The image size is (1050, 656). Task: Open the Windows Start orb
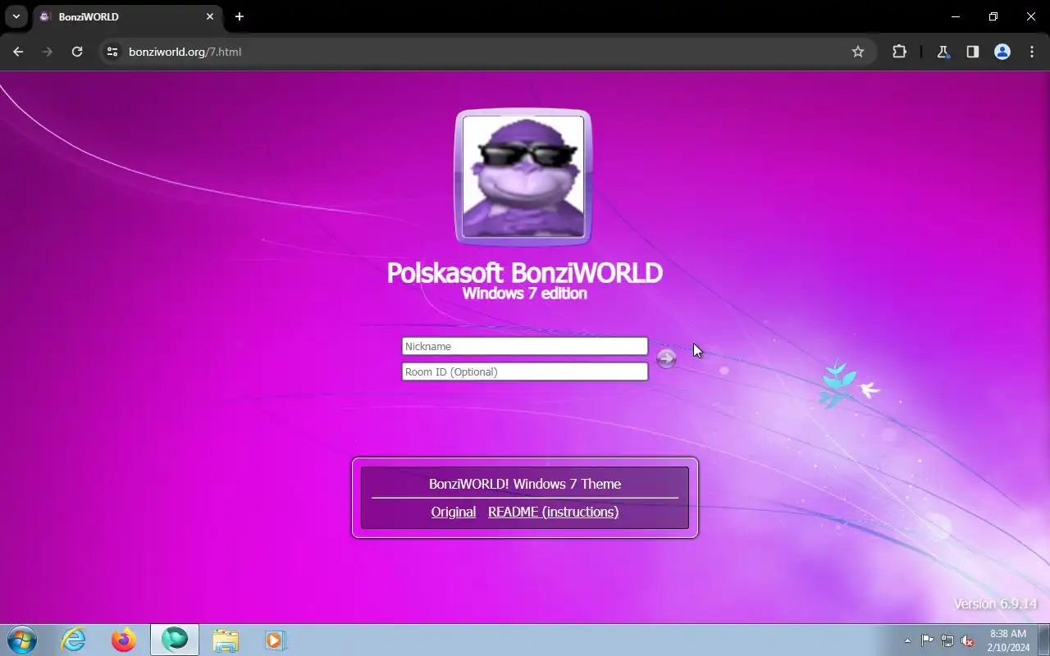point(21,640)
